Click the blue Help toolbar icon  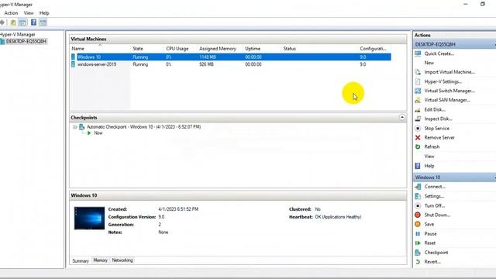[33, 22]
